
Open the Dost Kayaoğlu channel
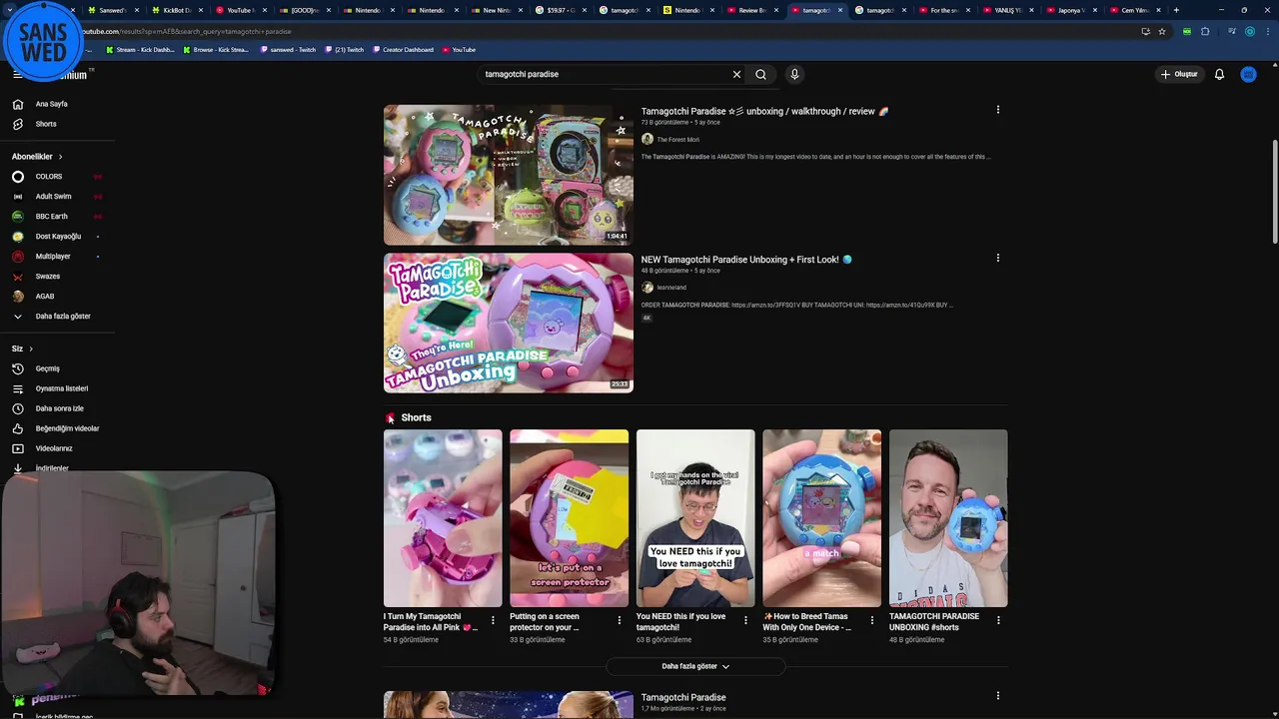[x=56, y=237]
